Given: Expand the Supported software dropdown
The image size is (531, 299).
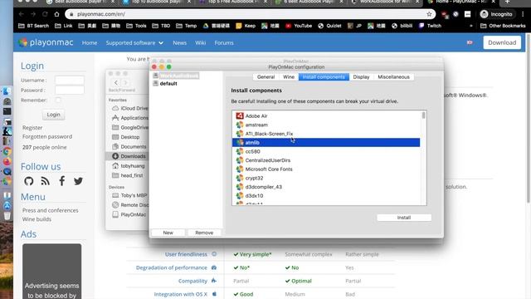Looking at the screenshot, I should coord(134,42).
